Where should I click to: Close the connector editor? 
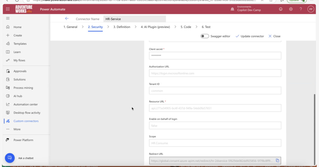tap(274, 36)
